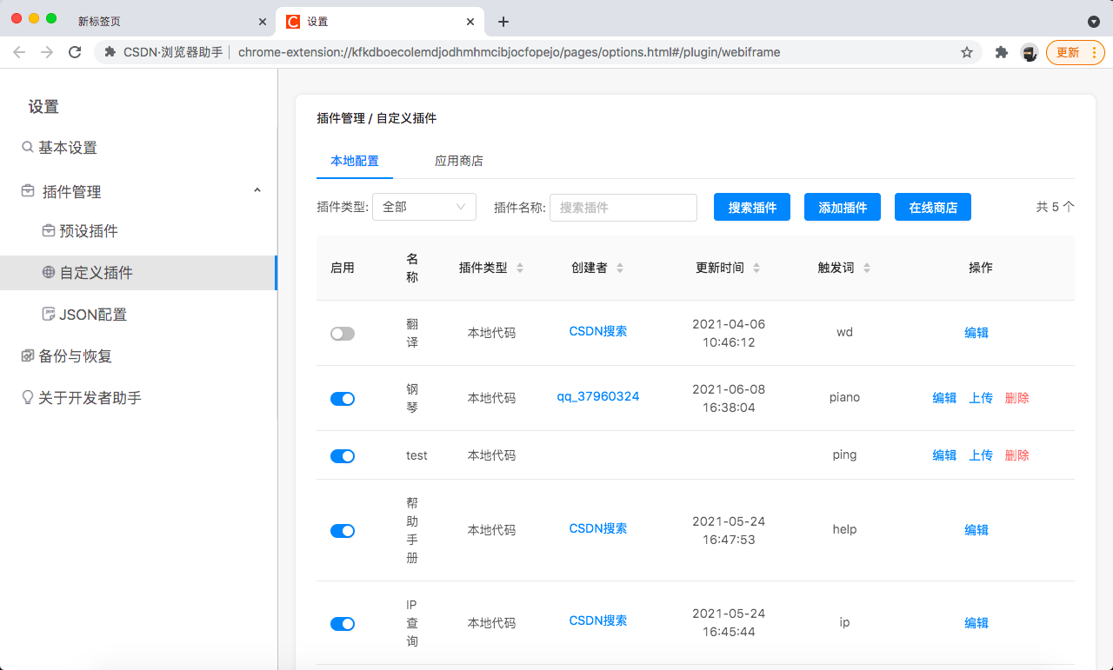Viewport: 1113px width, 670px height.
Task: Click the trigger word wd
Action: coord(844,332)
